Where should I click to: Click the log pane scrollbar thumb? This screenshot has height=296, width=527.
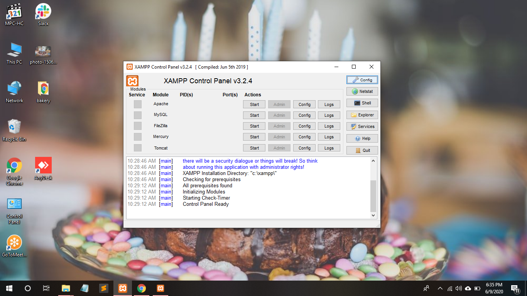point(373,195)
